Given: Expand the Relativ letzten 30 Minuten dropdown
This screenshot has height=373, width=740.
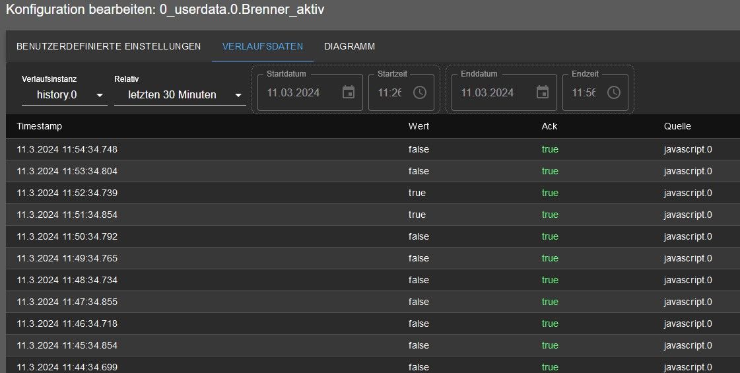Looking at the screenshot, I should point(180,95).
